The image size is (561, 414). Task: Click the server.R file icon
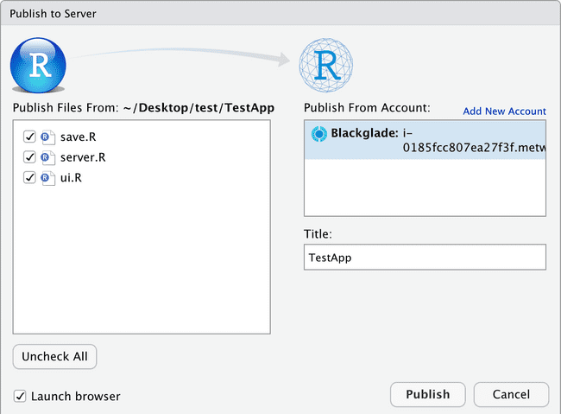pyautogui.click(x=47, y=157)
